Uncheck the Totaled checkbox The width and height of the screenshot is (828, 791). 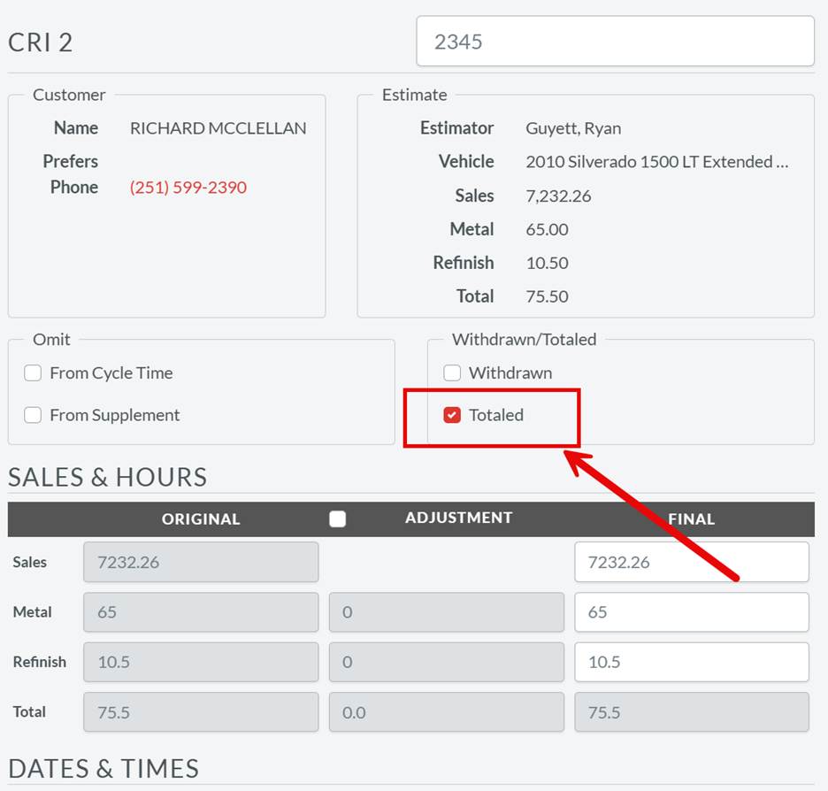tap(452, 414)
